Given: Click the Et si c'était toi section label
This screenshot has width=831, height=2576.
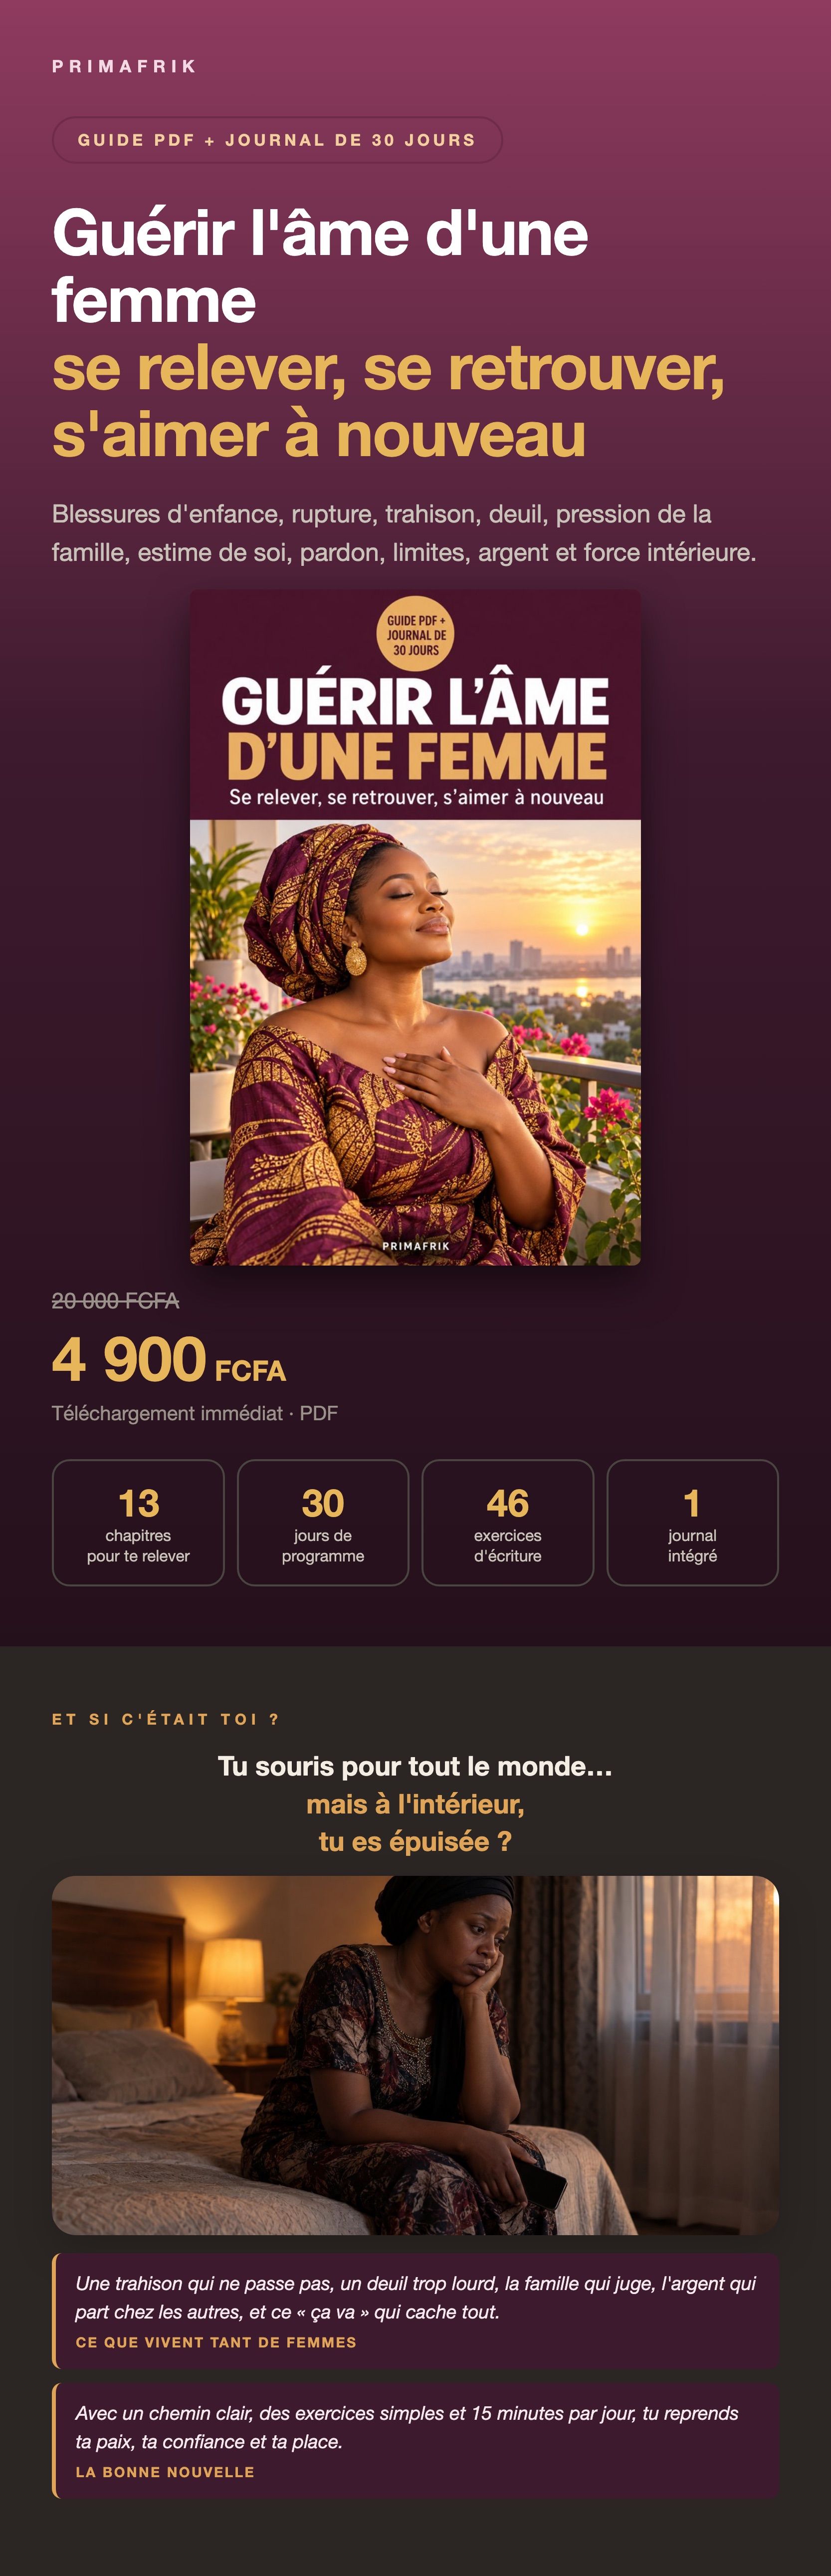Looking at the screenshot, I should [166, 1719].
